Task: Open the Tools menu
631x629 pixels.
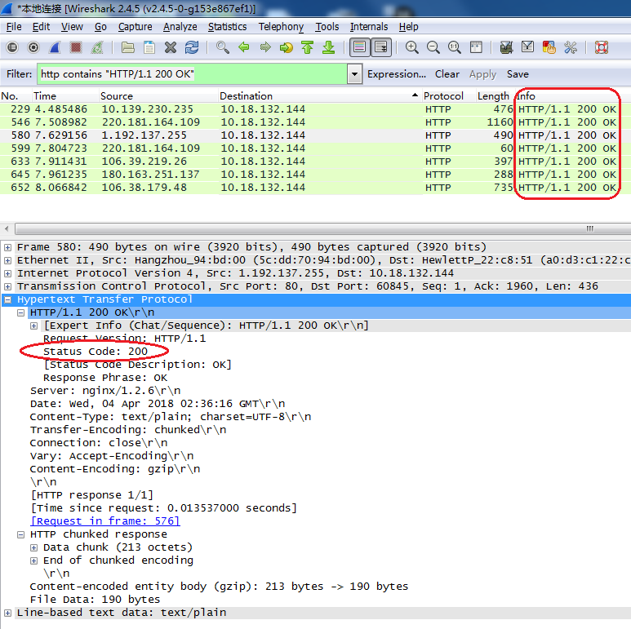Action: 327,27
